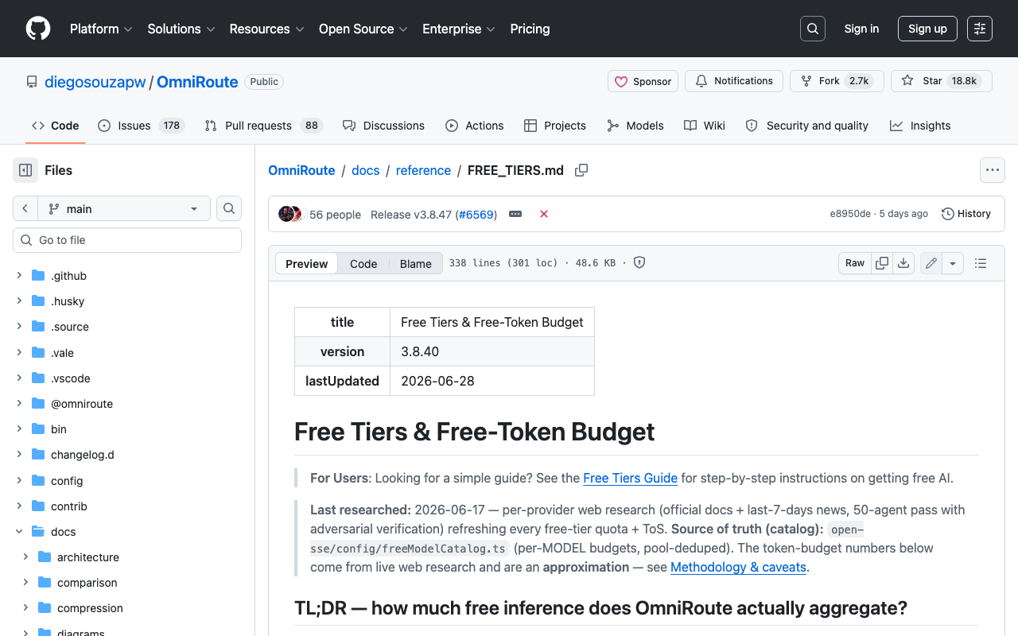The height and width of the screenshot is (636, 1018).
Task: Expand the architecture subfolder chevron
Action: click(25, 557)
